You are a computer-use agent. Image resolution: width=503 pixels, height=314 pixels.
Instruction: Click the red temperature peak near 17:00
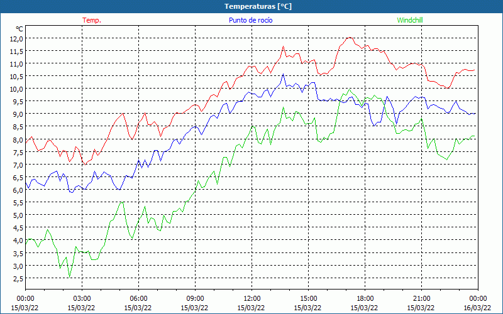coord(350,38)
